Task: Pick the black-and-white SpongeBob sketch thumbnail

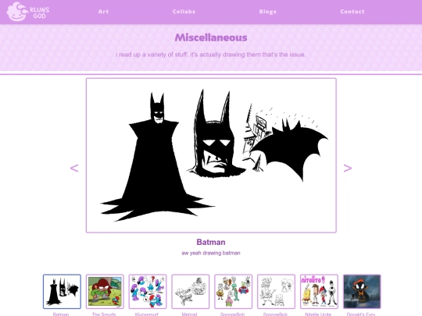Action: 276,292
